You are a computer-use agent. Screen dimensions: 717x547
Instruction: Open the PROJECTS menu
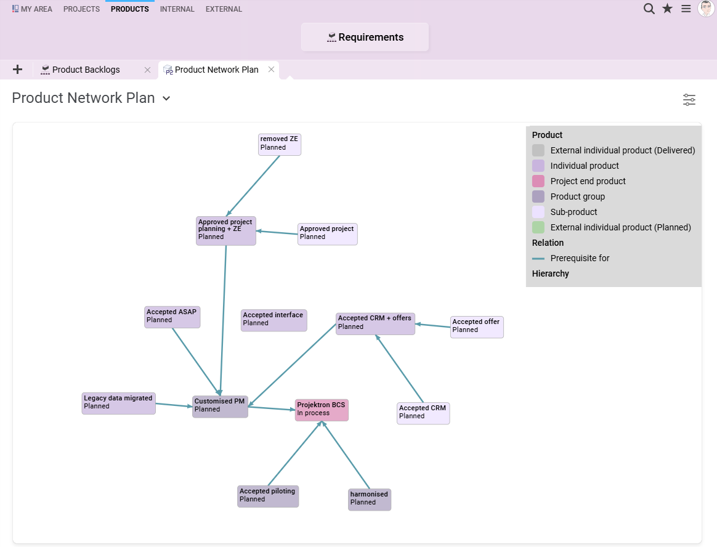pos(81,9)
